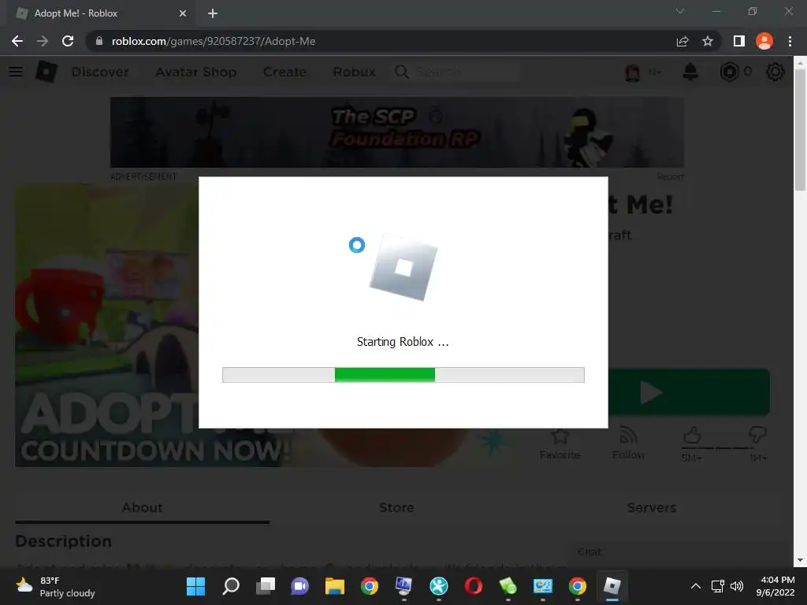Open the Roblox avatar profile
The height and width of the screenshot is (605, 807).
point(633,72)
